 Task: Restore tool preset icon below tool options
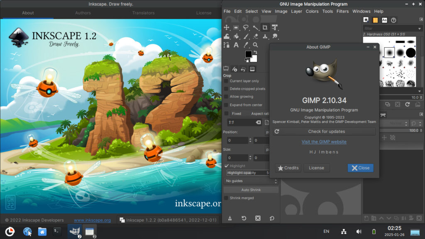tap(244, 218)
